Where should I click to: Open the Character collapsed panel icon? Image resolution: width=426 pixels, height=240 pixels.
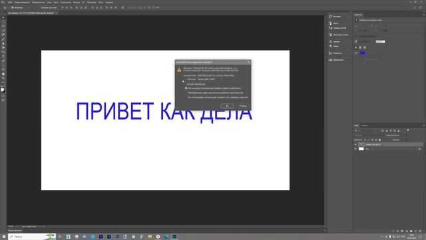[331, 41]
